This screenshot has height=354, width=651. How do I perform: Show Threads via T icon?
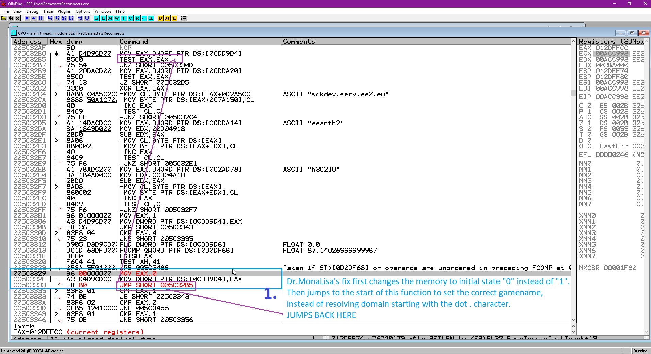coord(124,18)
